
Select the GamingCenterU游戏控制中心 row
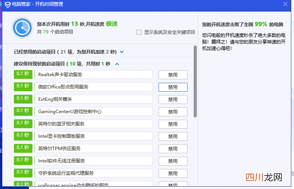93,112
